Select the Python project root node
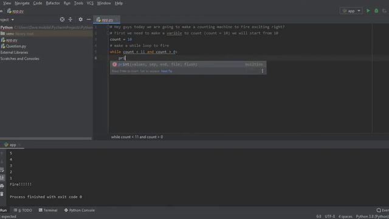The width and height of the screenshot is (389, 219). [x=46, y=27]
